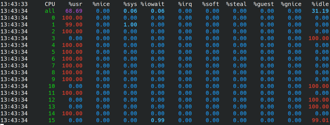Click CPU number 0 label
The image size is (330, 125).
(53, 18)
